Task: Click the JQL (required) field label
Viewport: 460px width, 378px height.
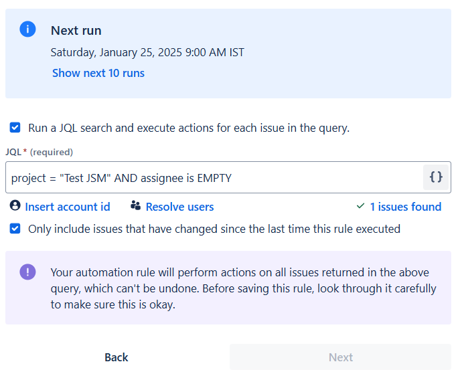Action: 39,152
